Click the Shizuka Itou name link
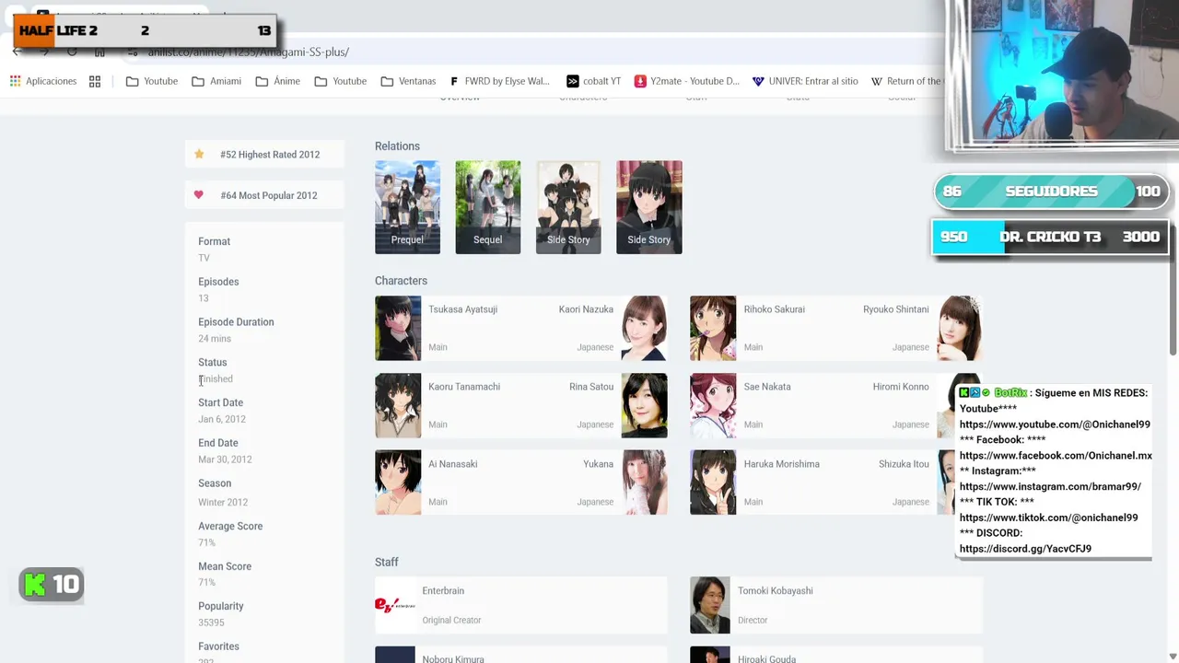 pos(904,464)
